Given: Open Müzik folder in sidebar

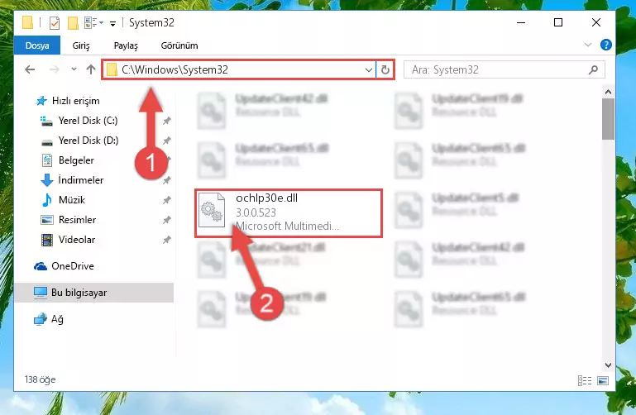Looking at the screenshot, I should pyautogui.click(x=71, y=200).
